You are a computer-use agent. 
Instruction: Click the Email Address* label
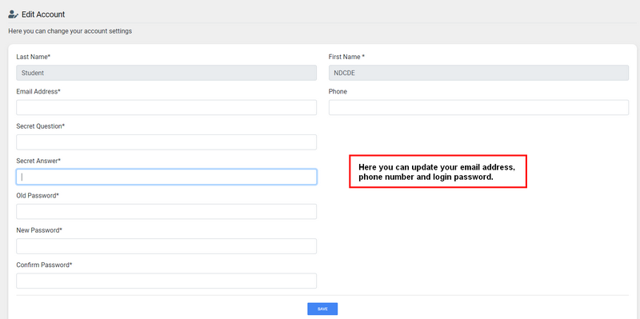[38, 92]
